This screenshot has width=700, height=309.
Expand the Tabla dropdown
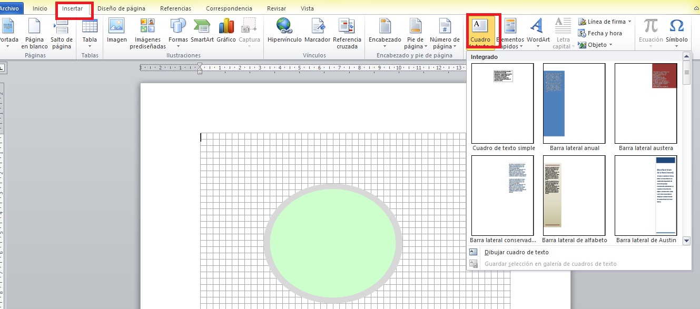pos(90,33)
